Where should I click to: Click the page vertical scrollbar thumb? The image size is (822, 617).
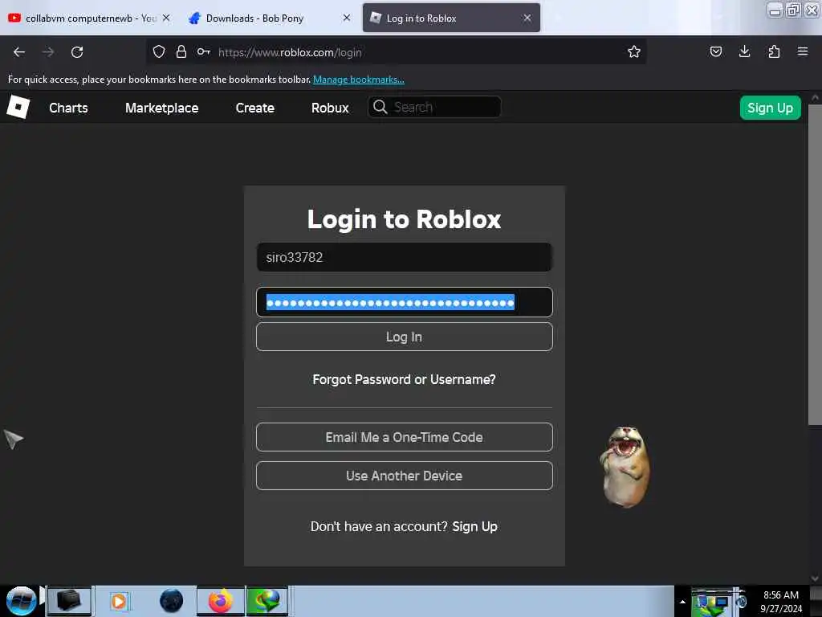(815, 265)
